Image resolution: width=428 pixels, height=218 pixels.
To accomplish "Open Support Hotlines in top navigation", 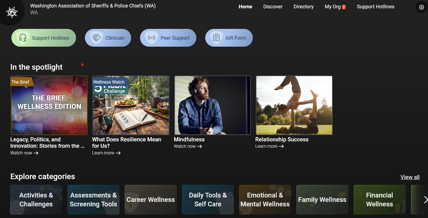I will tap(375, 7).
